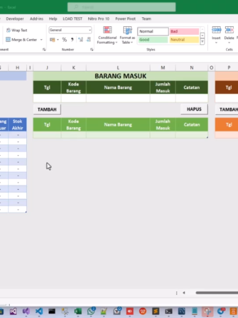The width and height of the screenshot is (238, 318).
Task: Click the scroll left arrow on the sheet
Action: click(x=184, y=293)
